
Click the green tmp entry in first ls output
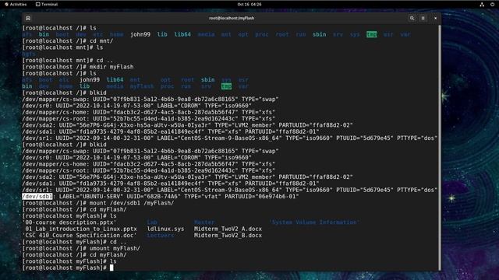371,34
